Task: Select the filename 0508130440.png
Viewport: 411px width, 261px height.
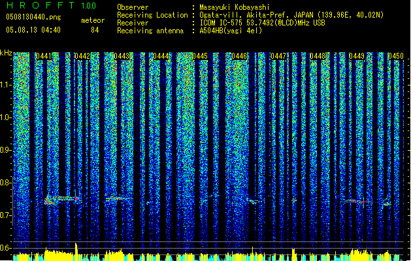Action: pyautogui.click(x=33, y=18)
